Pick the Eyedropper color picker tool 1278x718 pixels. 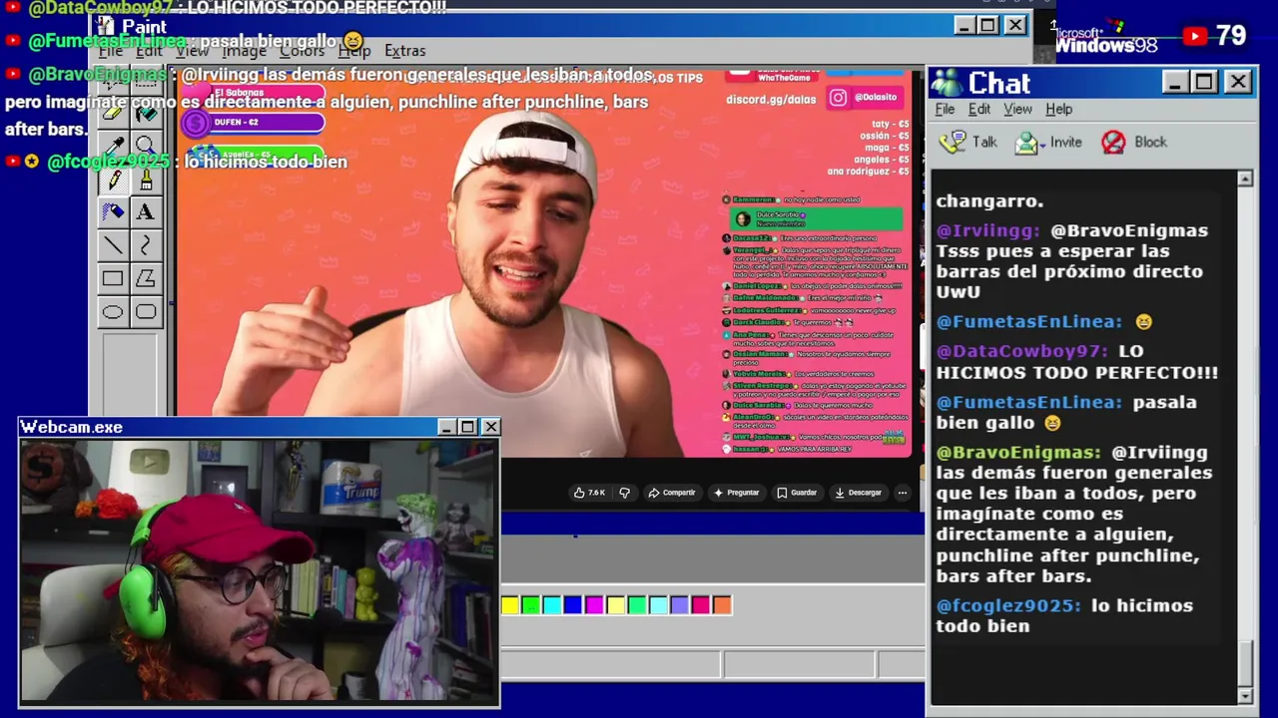[114, 146]
